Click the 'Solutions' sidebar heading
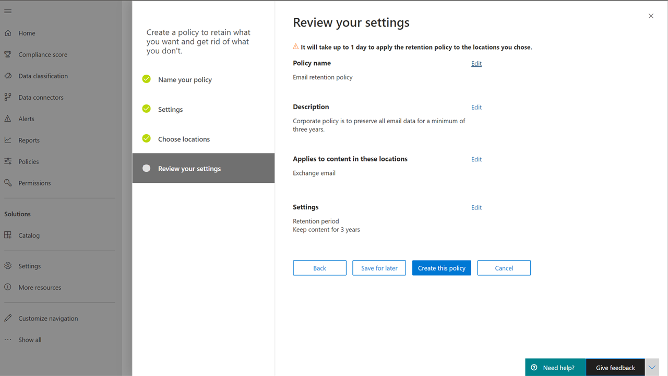Image resolution: width=668 pixels, height=376 pixels. click(x=17, y=214)
